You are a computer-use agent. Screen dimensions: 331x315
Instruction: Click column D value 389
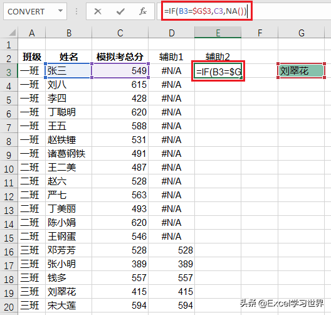(x=171, y=264)
